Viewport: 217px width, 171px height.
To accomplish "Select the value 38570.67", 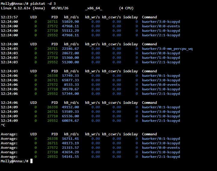I will pyautogui.click(x=70, y=89).
